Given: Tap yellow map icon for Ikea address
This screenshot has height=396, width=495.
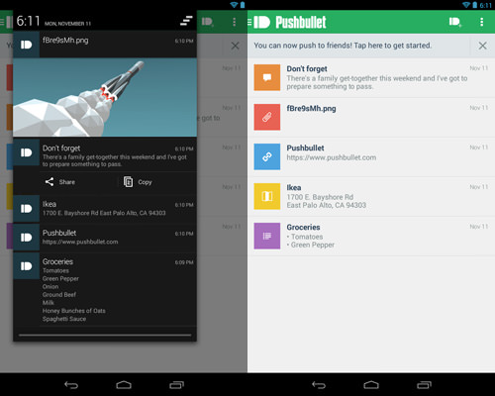Looking at the screenshot, I should pyautogui.click(x=267, y=196).
